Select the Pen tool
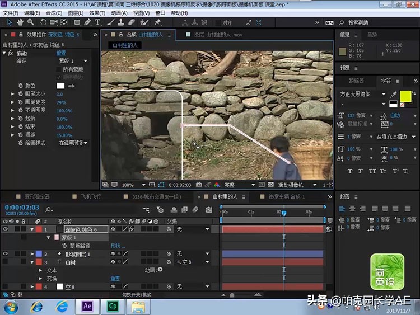This screenshot has width=420, height=315. [88, 22]
